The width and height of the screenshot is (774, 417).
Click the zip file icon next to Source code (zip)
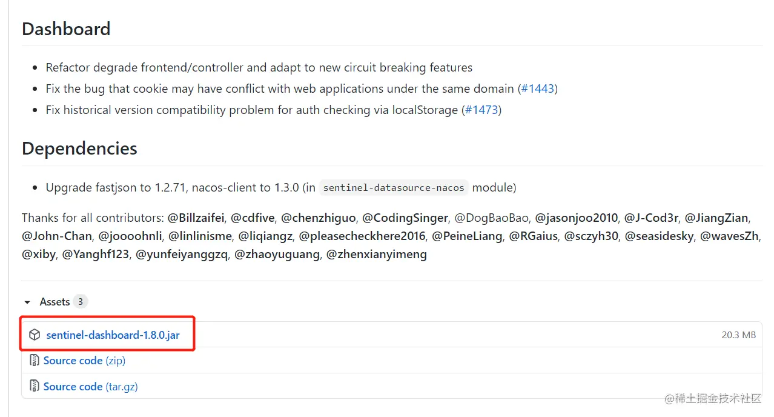pos(35,361)
